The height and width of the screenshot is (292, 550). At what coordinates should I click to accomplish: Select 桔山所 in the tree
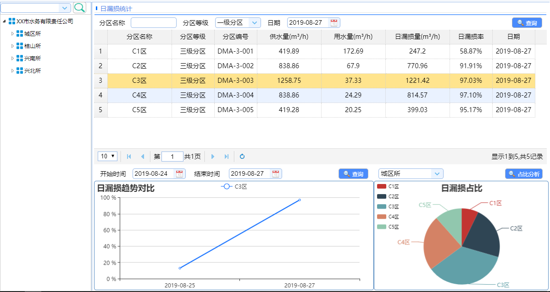point(33,46)
